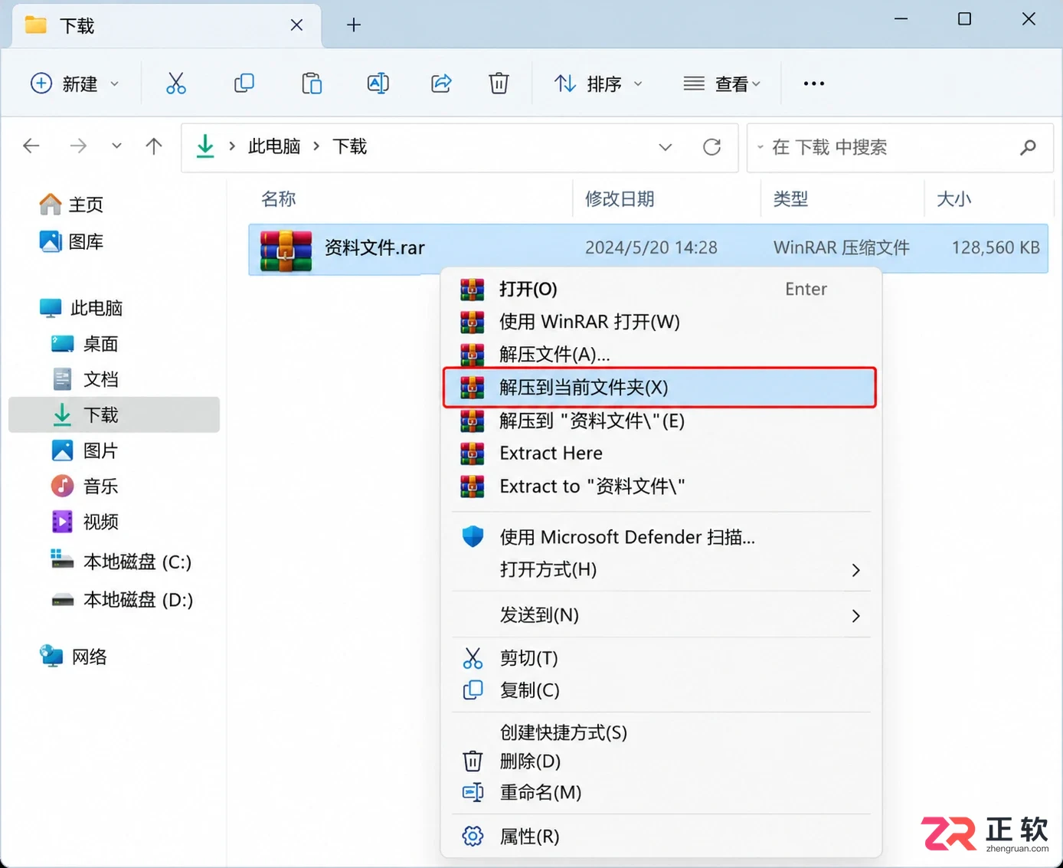The height and width of the screenshot is (868, 1063).
Task: Click the Delete trash icon in toolbar
Action: pos(499,84)
